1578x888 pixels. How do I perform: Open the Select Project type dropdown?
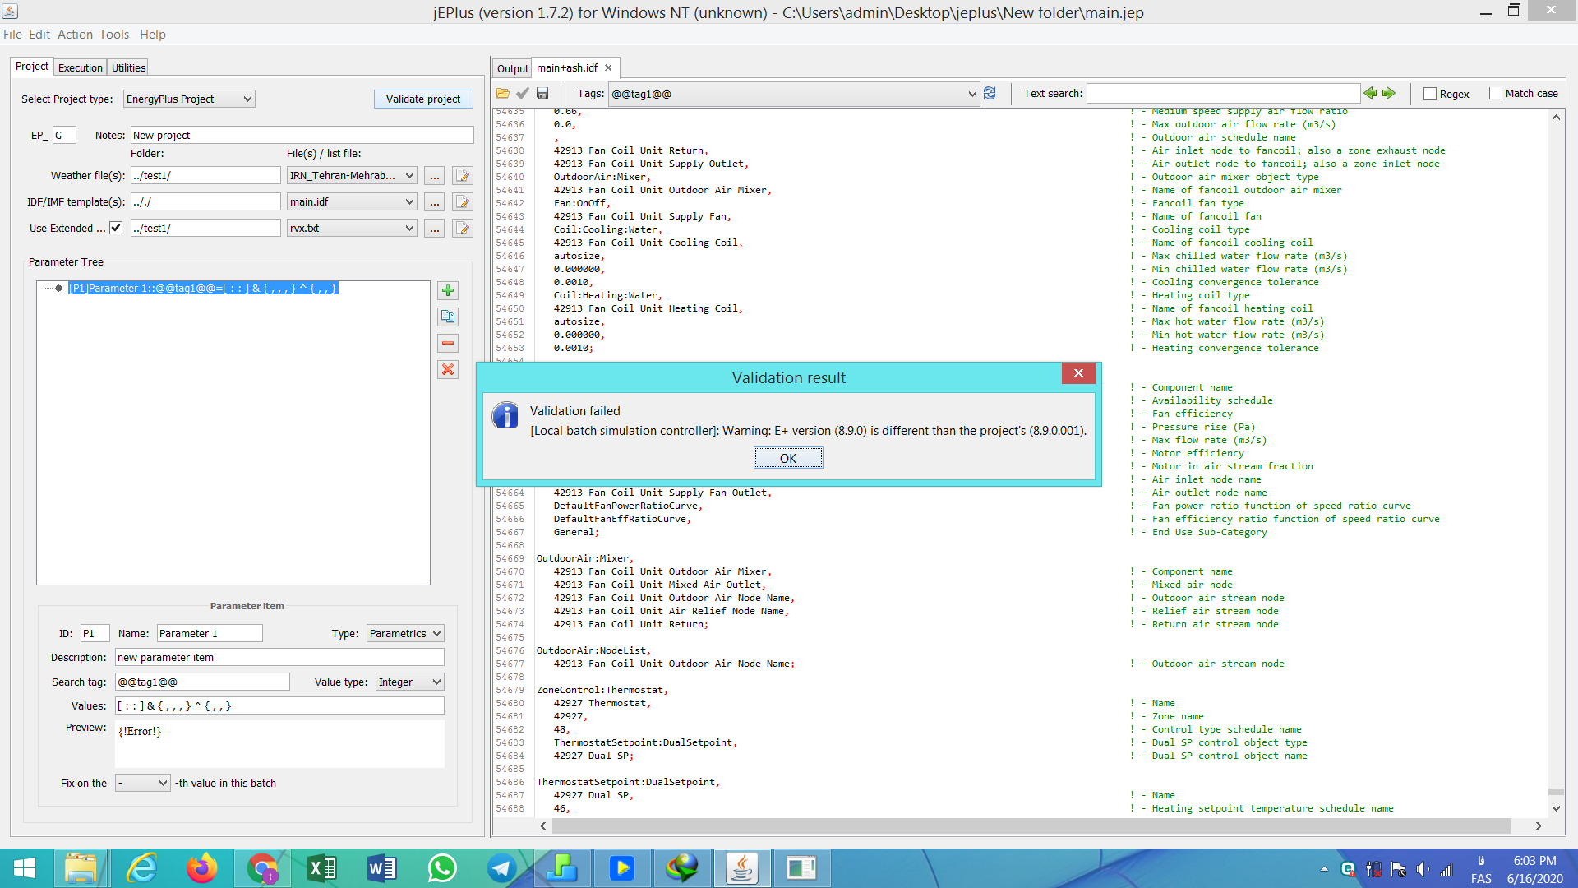pos(189,99)
